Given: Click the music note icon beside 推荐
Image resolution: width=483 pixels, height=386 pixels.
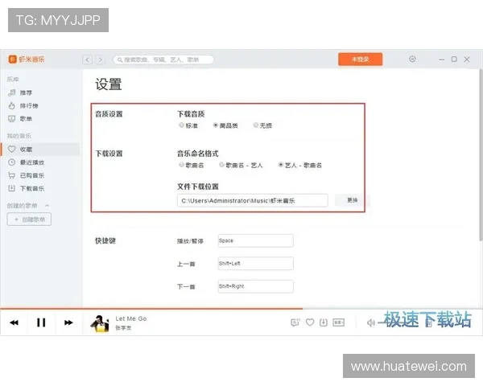Looking at the screenshot, I should 11,92.
